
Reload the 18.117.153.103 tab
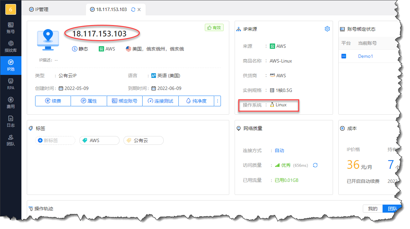(133, 9)
